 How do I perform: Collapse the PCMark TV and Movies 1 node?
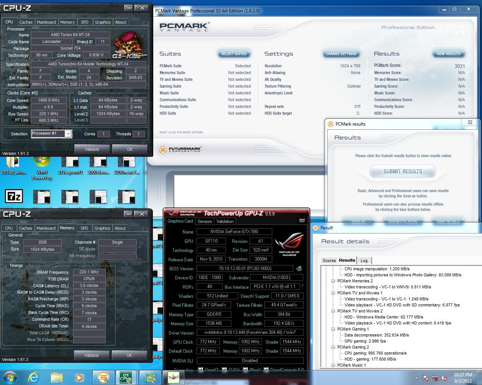pyautogui.click(x=333, y=293)
